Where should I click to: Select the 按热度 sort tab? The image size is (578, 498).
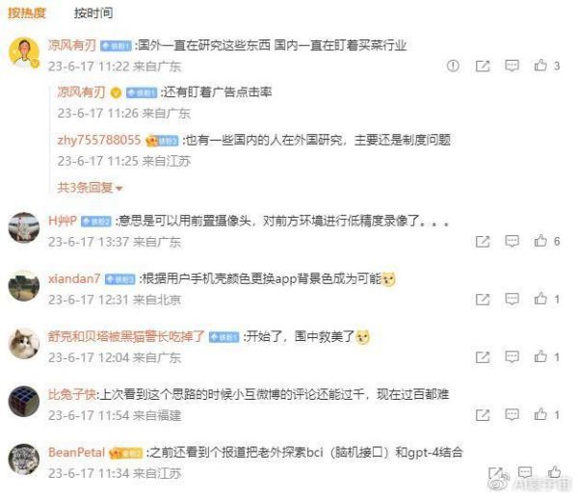tap(27, 13)
